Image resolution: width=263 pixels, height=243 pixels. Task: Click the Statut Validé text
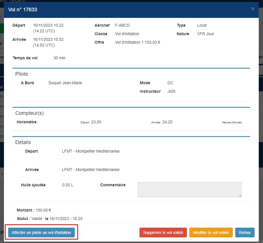click(x=37, y=219)
